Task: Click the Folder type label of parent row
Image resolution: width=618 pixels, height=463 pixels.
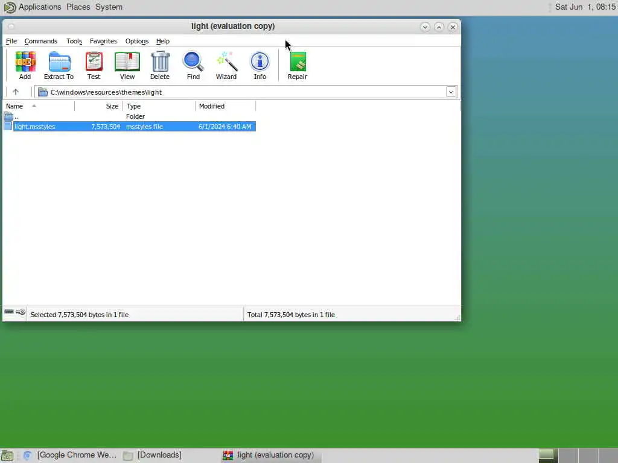Action: [x=135, y=116]
